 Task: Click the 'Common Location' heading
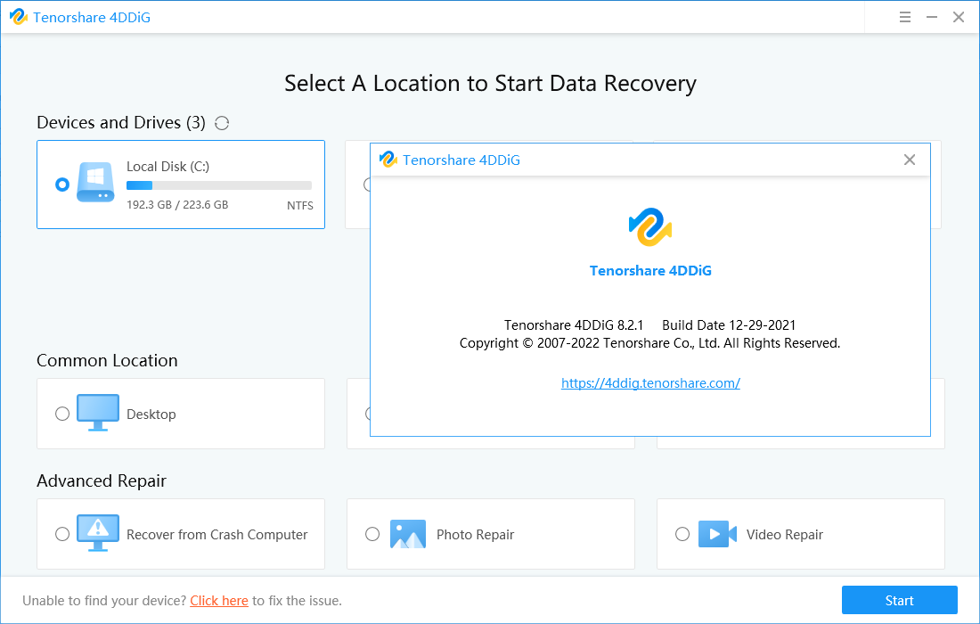(x=107, y=361)
